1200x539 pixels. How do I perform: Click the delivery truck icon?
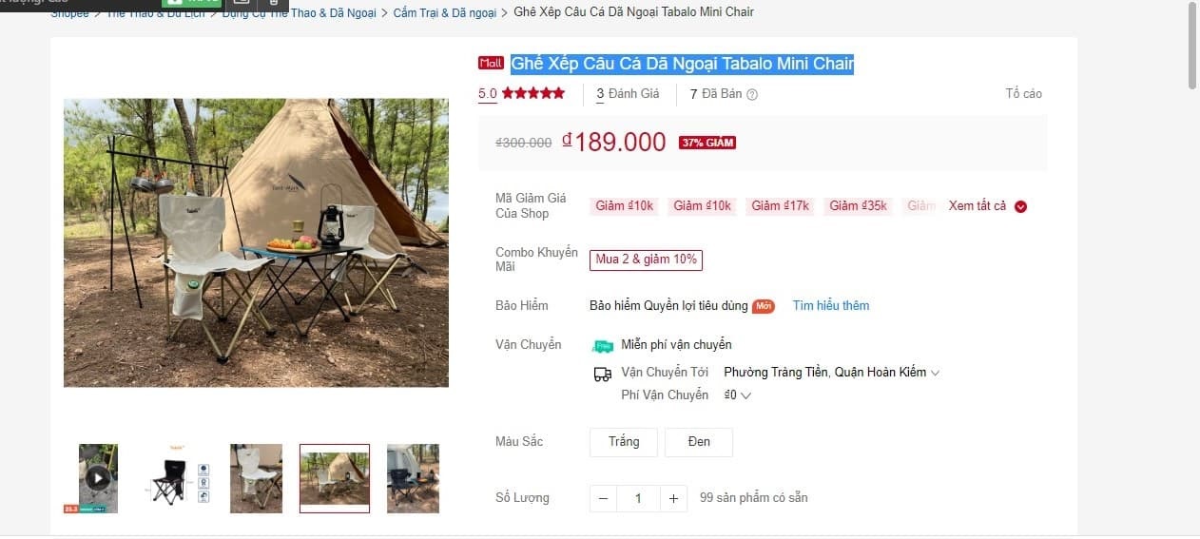602,374
